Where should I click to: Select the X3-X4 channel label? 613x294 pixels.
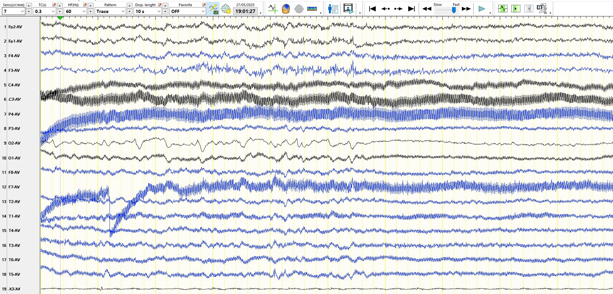14,289
